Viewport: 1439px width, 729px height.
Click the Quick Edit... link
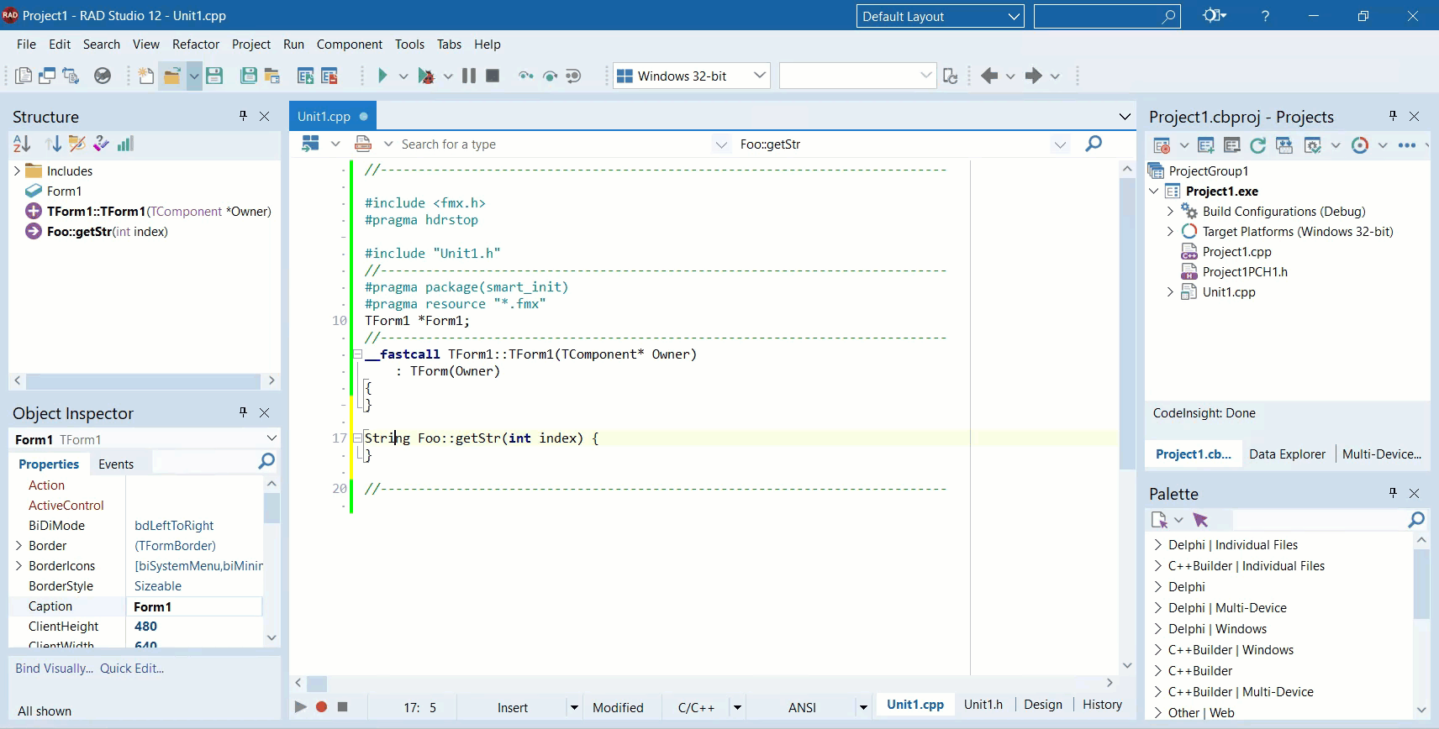[x=132, y=668]
